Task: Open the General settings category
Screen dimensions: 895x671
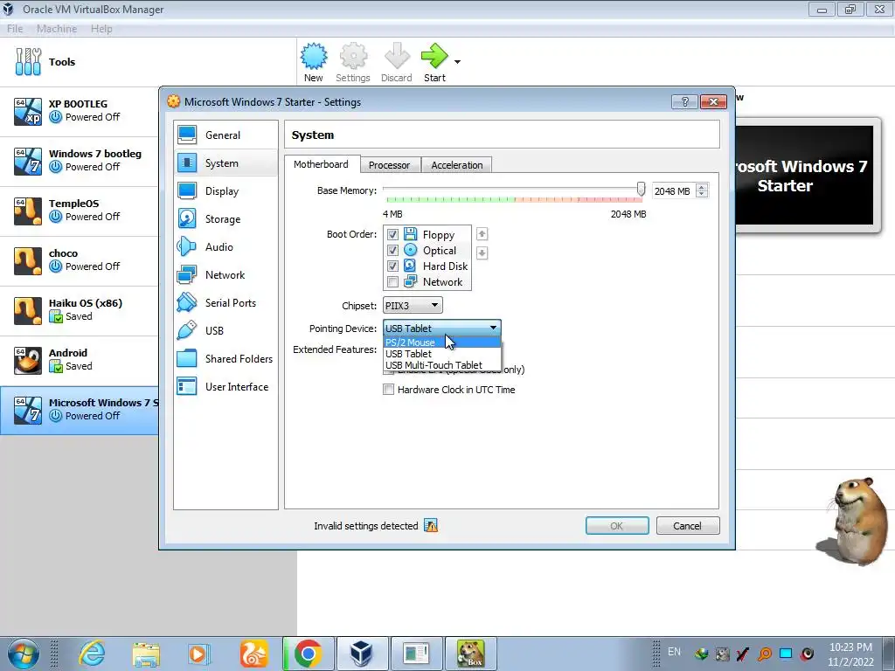Action: [x=225, y=135]
